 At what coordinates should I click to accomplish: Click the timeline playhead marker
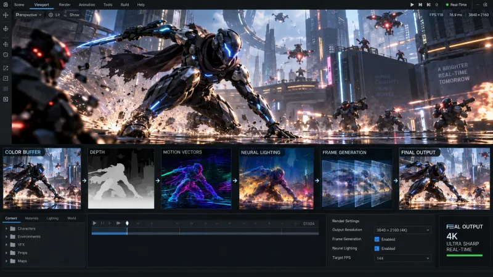coord(127,223)
